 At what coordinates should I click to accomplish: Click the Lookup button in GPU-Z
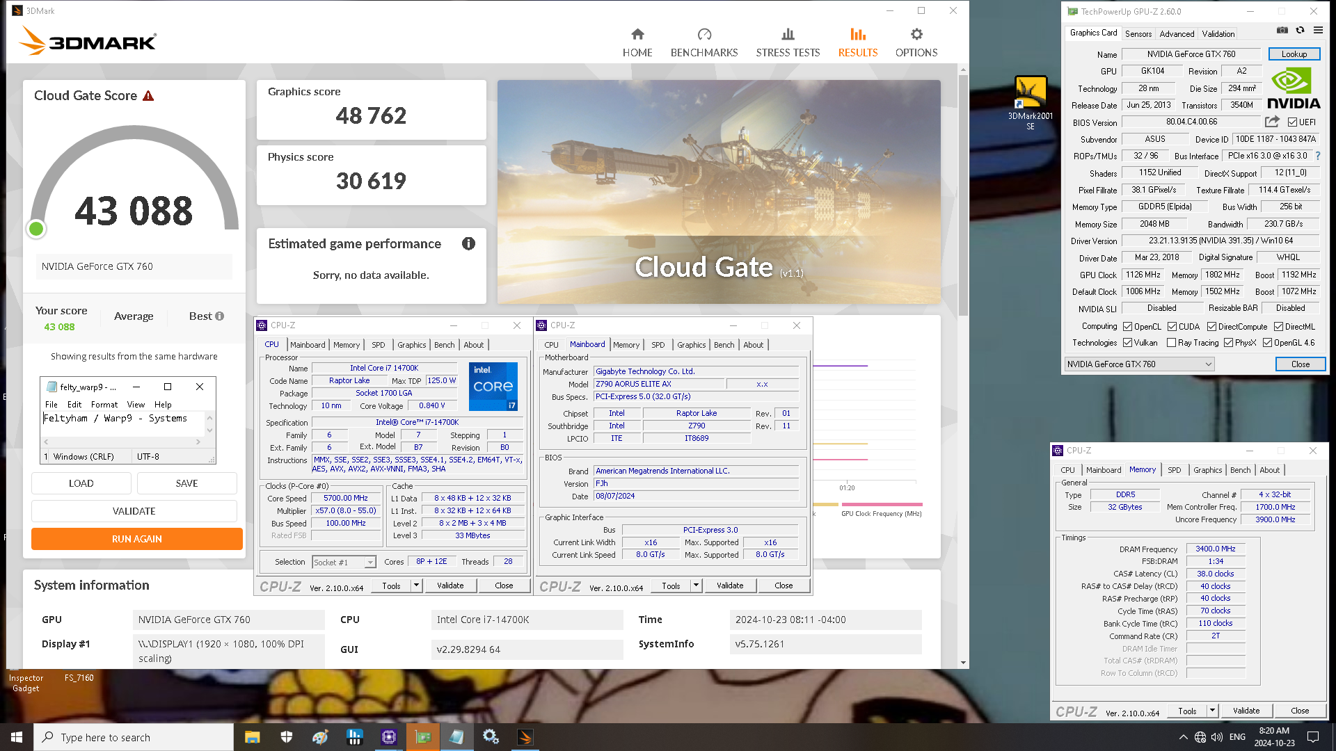point(1294,54)
